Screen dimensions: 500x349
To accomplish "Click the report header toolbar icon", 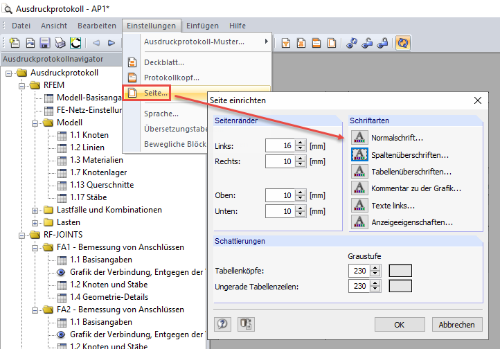I will [x=316, y=43].
